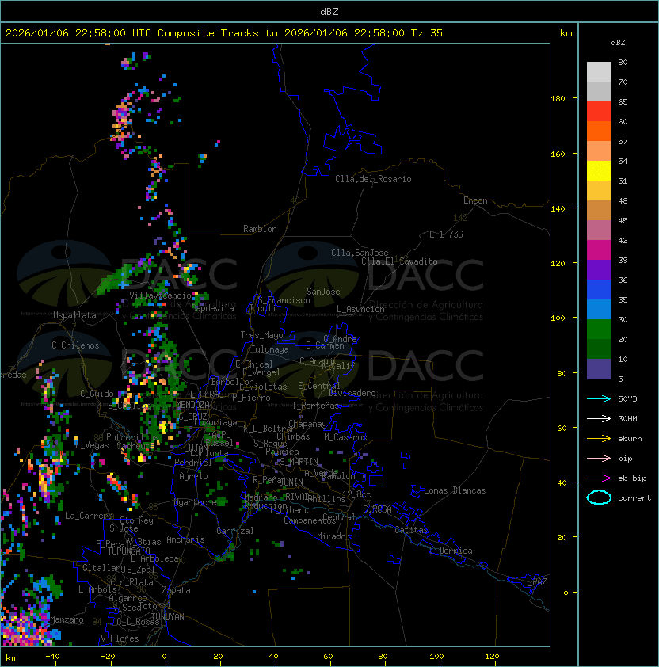Click the Encon place label
Screen dimensions: 659x667
(475, 200)
